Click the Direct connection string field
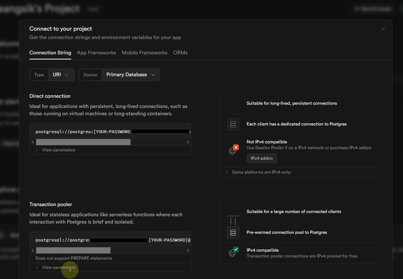 pos(110,132)
